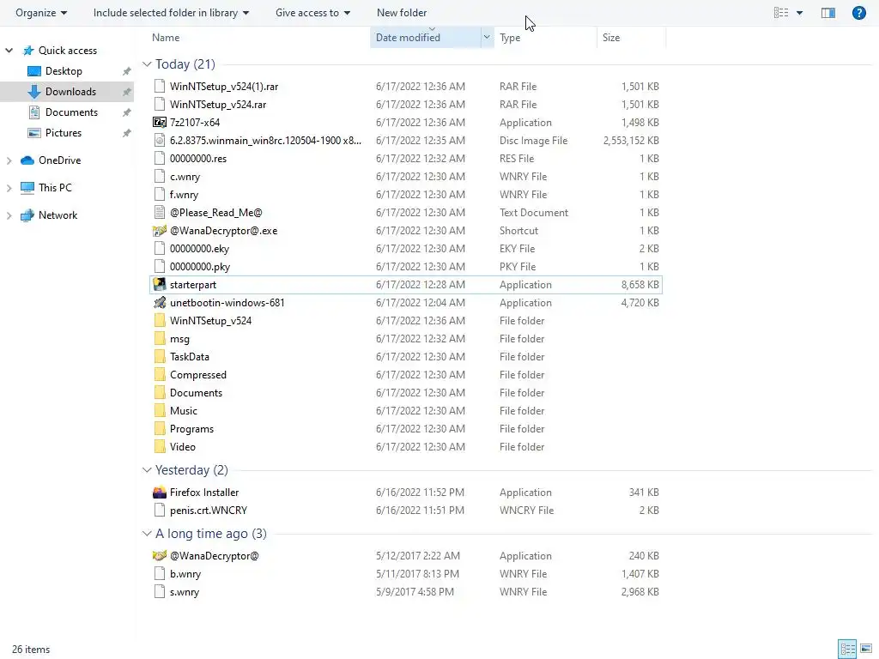The image size is (879, 659).
Task: Click the starterpart application icon
Action: click(160, 285)
